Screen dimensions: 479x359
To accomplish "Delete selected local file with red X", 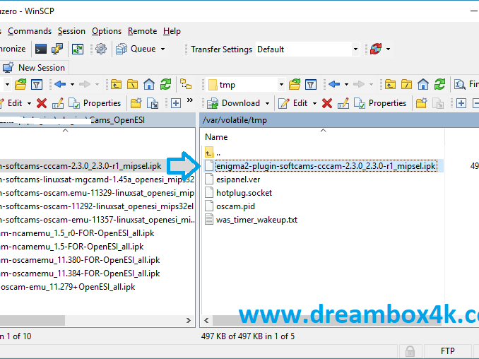I will (42, 103).
